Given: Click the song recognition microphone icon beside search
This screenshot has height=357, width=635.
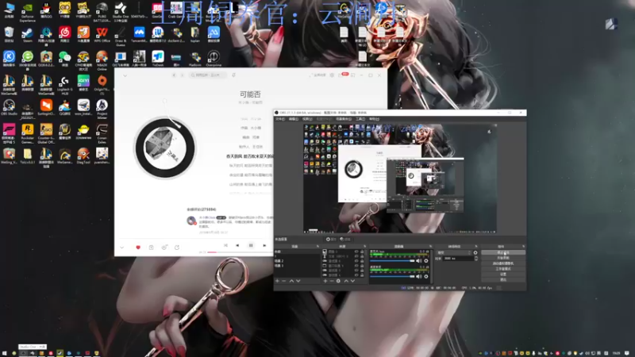Looking at the screenshot, I should [233, 75].
